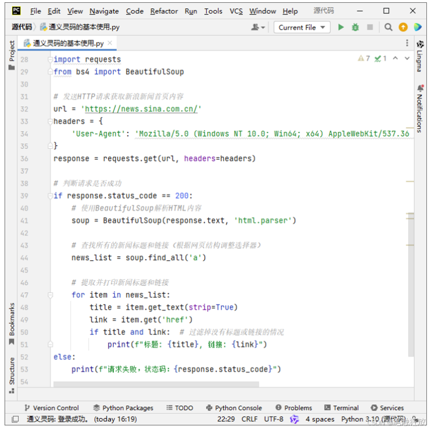Start debugging with the bug icon
This screenshot has width=432, height=430.
pyautogui.click(x=356, y=27)
